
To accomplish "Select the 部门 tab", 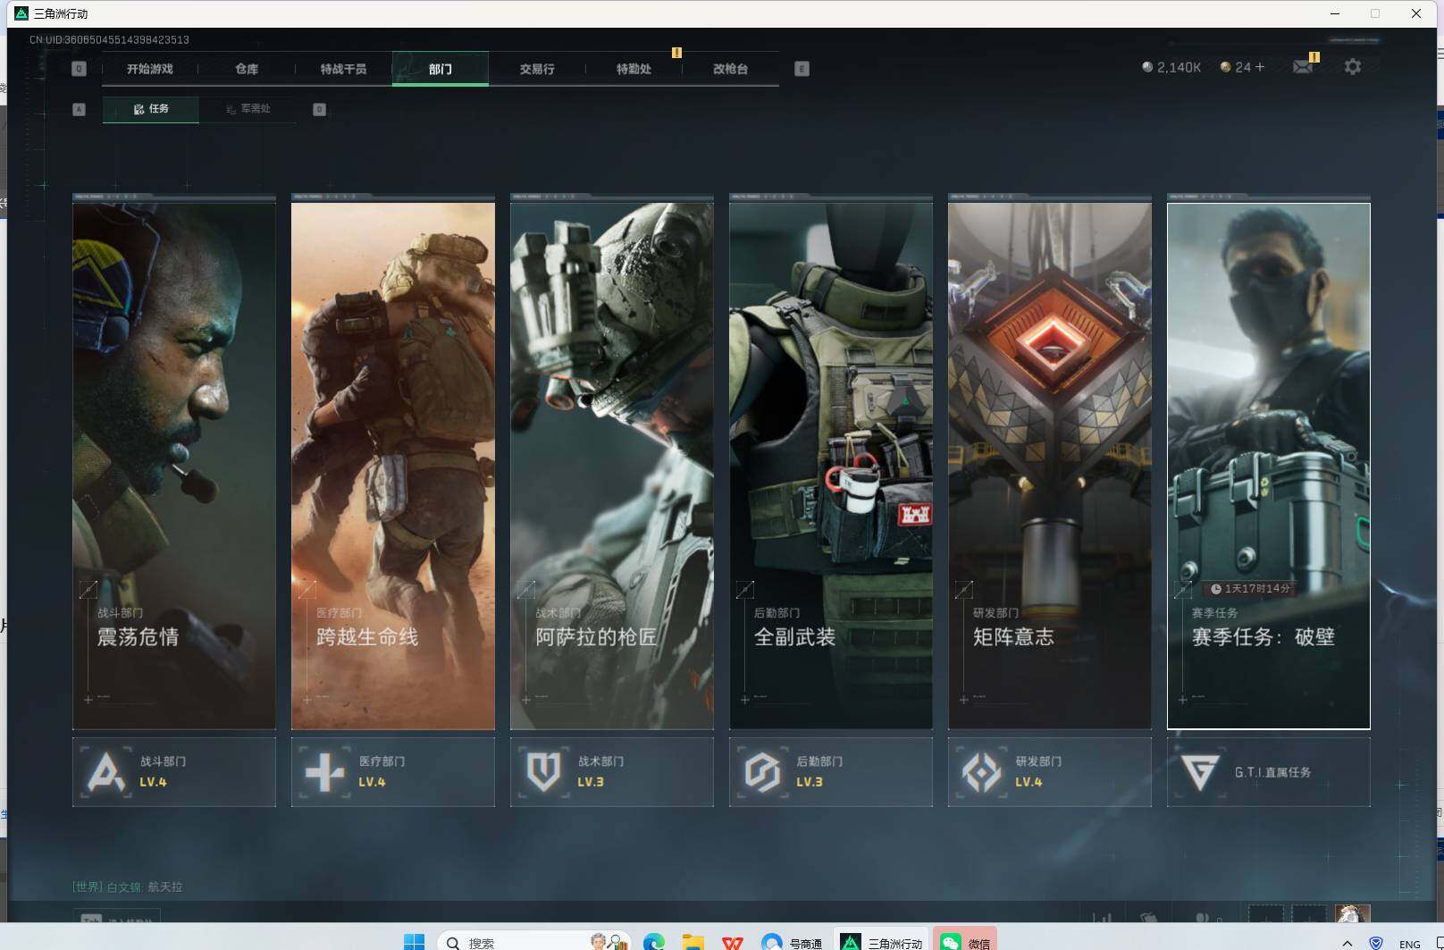I will [440, 69].
